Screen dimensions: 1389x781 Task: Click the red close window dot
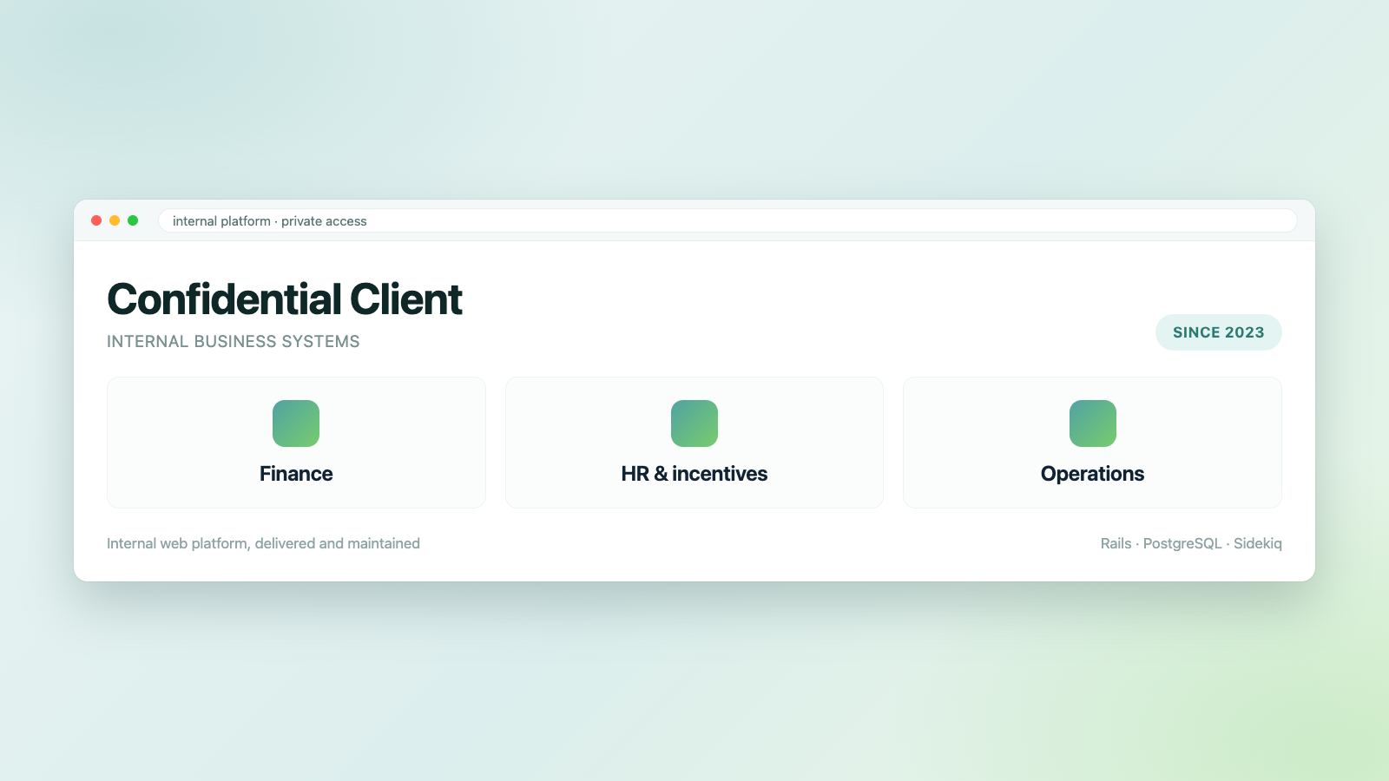(96, 220)
